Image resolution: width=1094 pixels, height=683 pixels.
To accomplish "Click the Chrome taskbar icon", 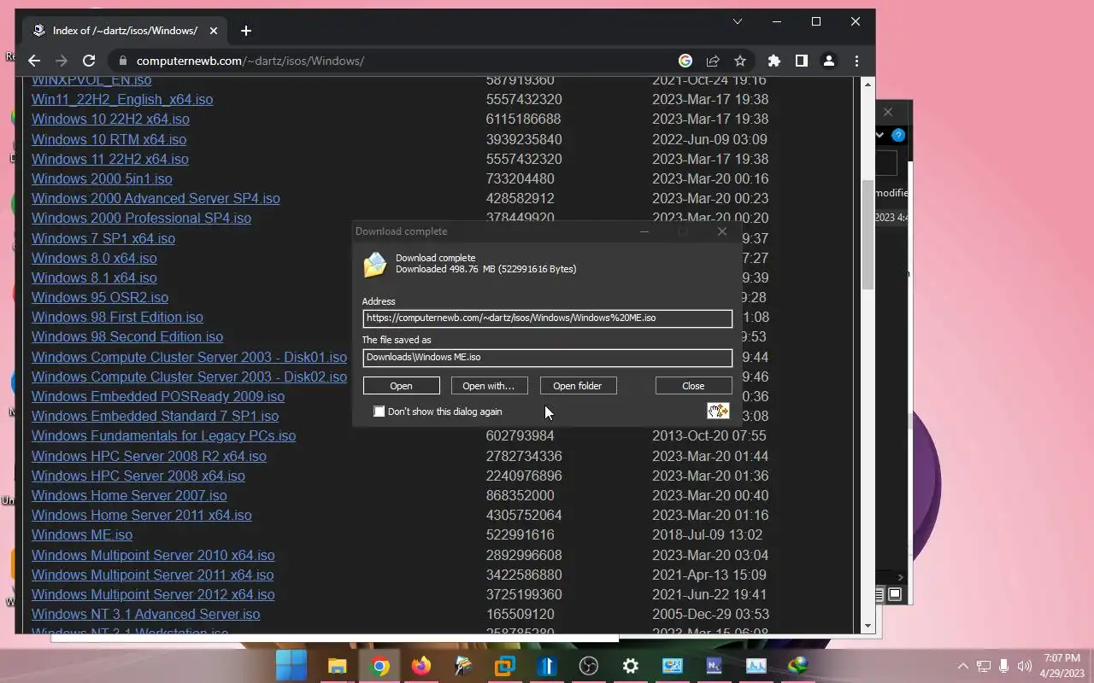I will tap(380, 666).
